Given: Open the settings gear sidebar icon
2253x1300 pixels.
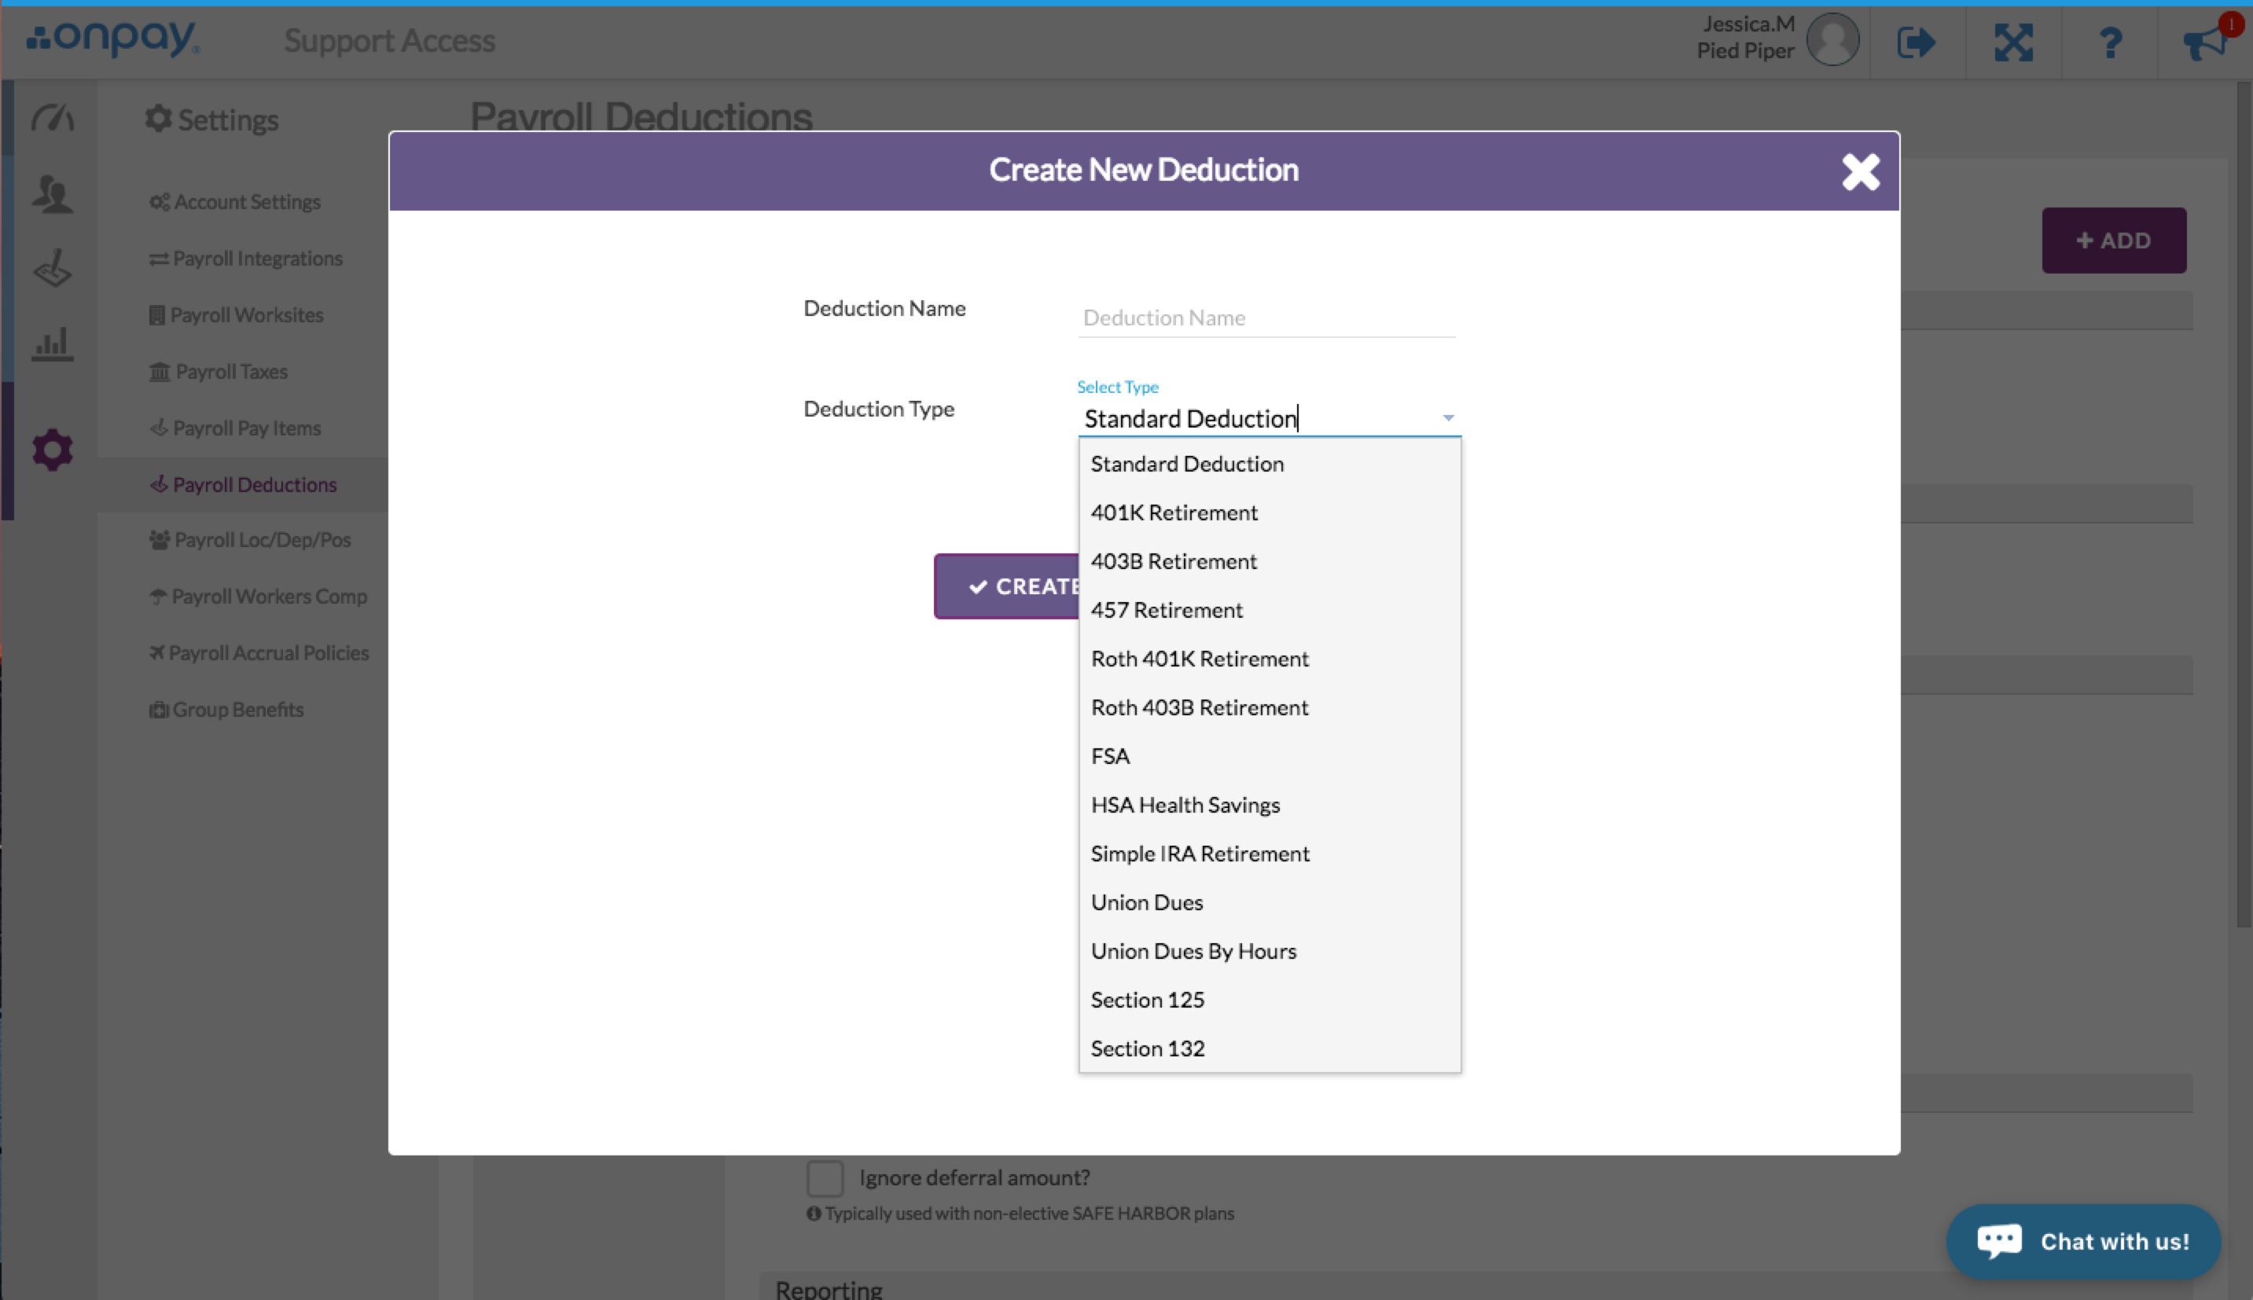Looking at the screenshot, I should pos(53,450).
